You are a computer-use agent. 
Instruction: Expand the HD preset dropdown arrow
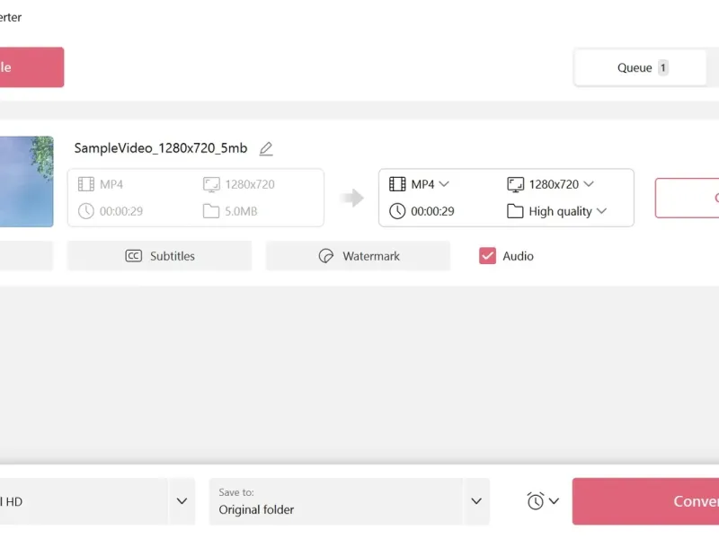(x=182, y=501)
